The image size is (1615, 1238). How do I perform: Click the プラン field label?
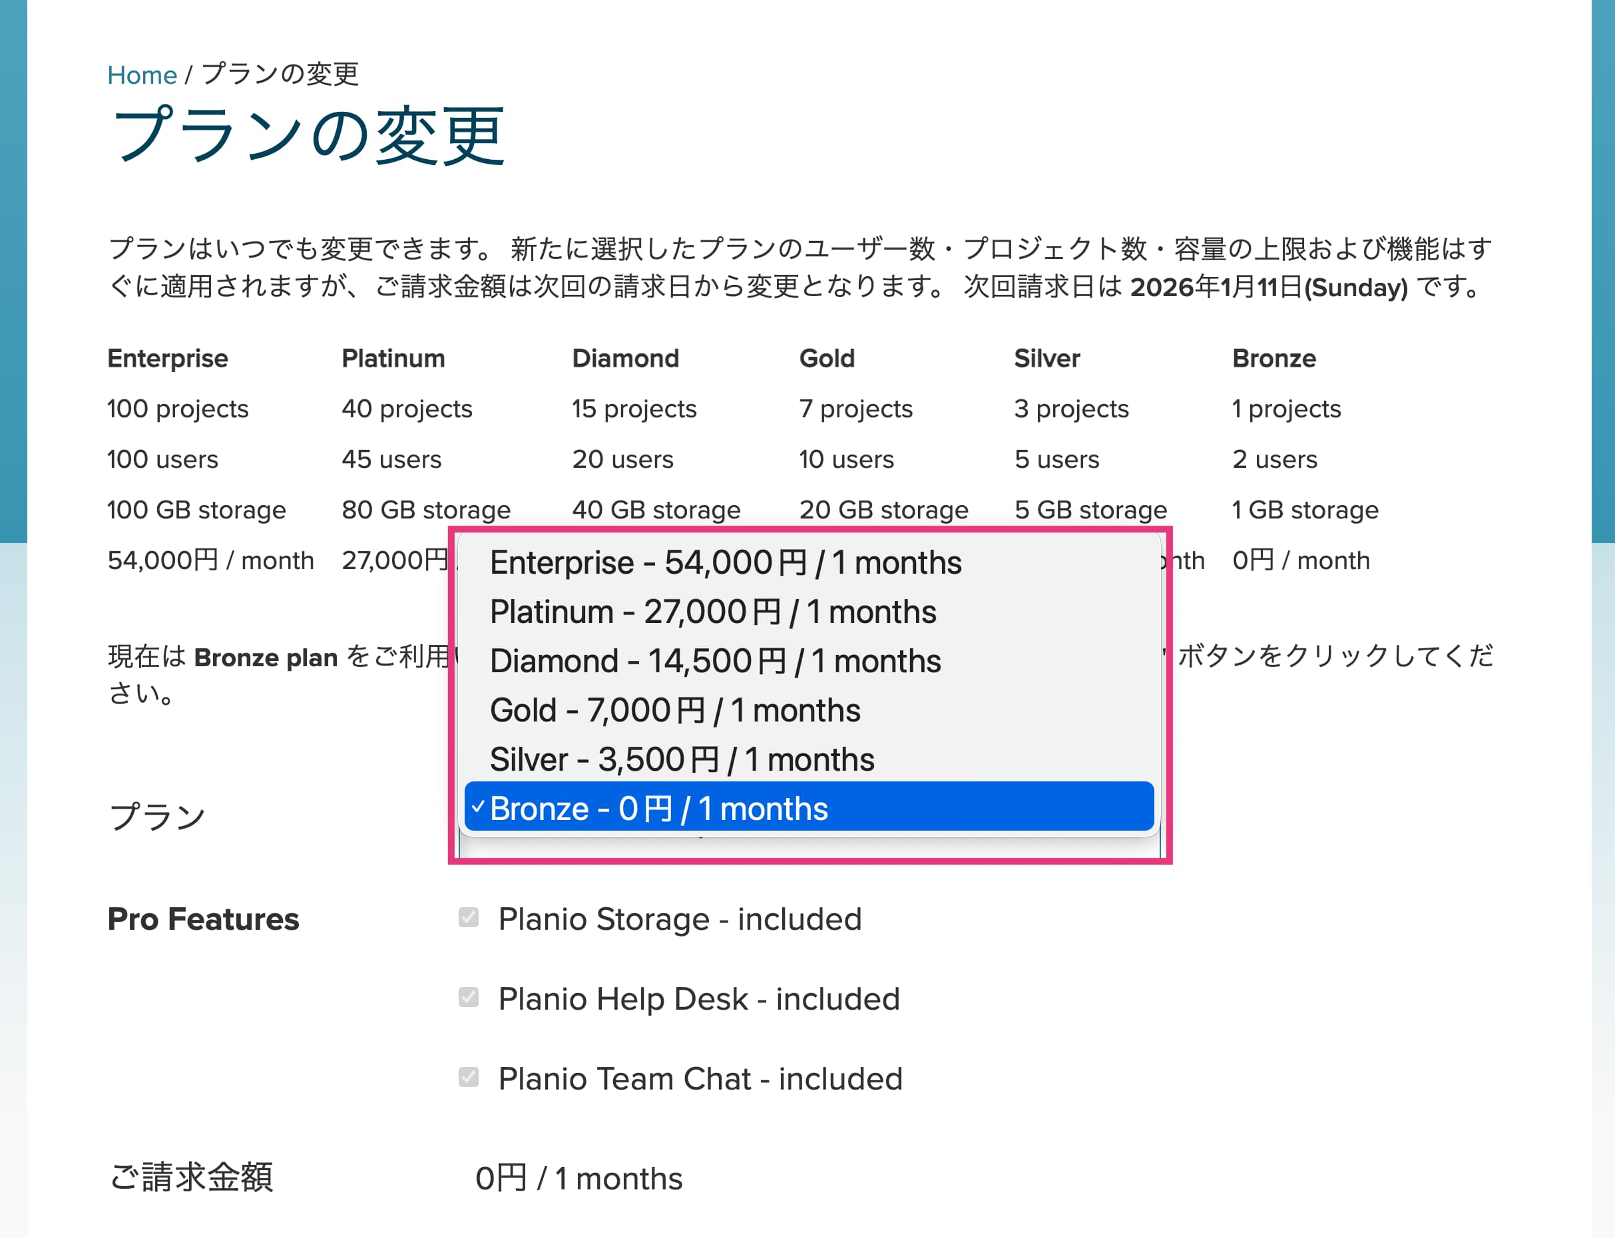click(156, 817)
